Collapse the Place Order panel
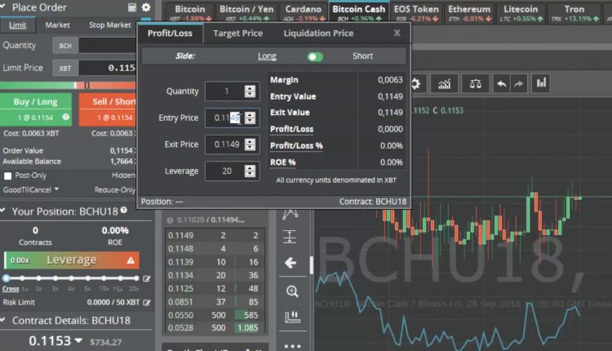This screenshot has height=351, width=612. pyautogui.click(x=3, y=7)
